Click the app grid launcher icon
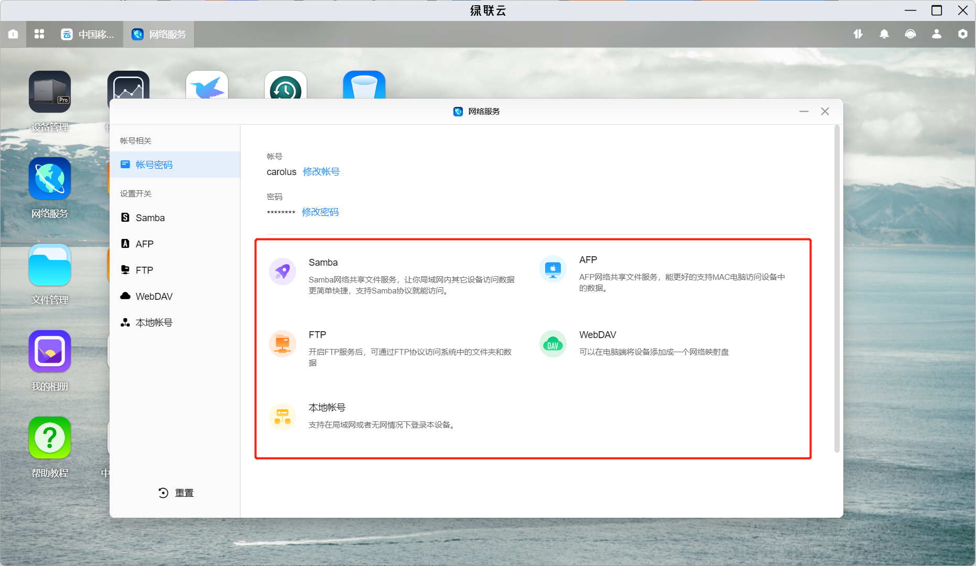The height and width of the screenshot is (566, 976). pyautogui.click(x=39, y=34)
